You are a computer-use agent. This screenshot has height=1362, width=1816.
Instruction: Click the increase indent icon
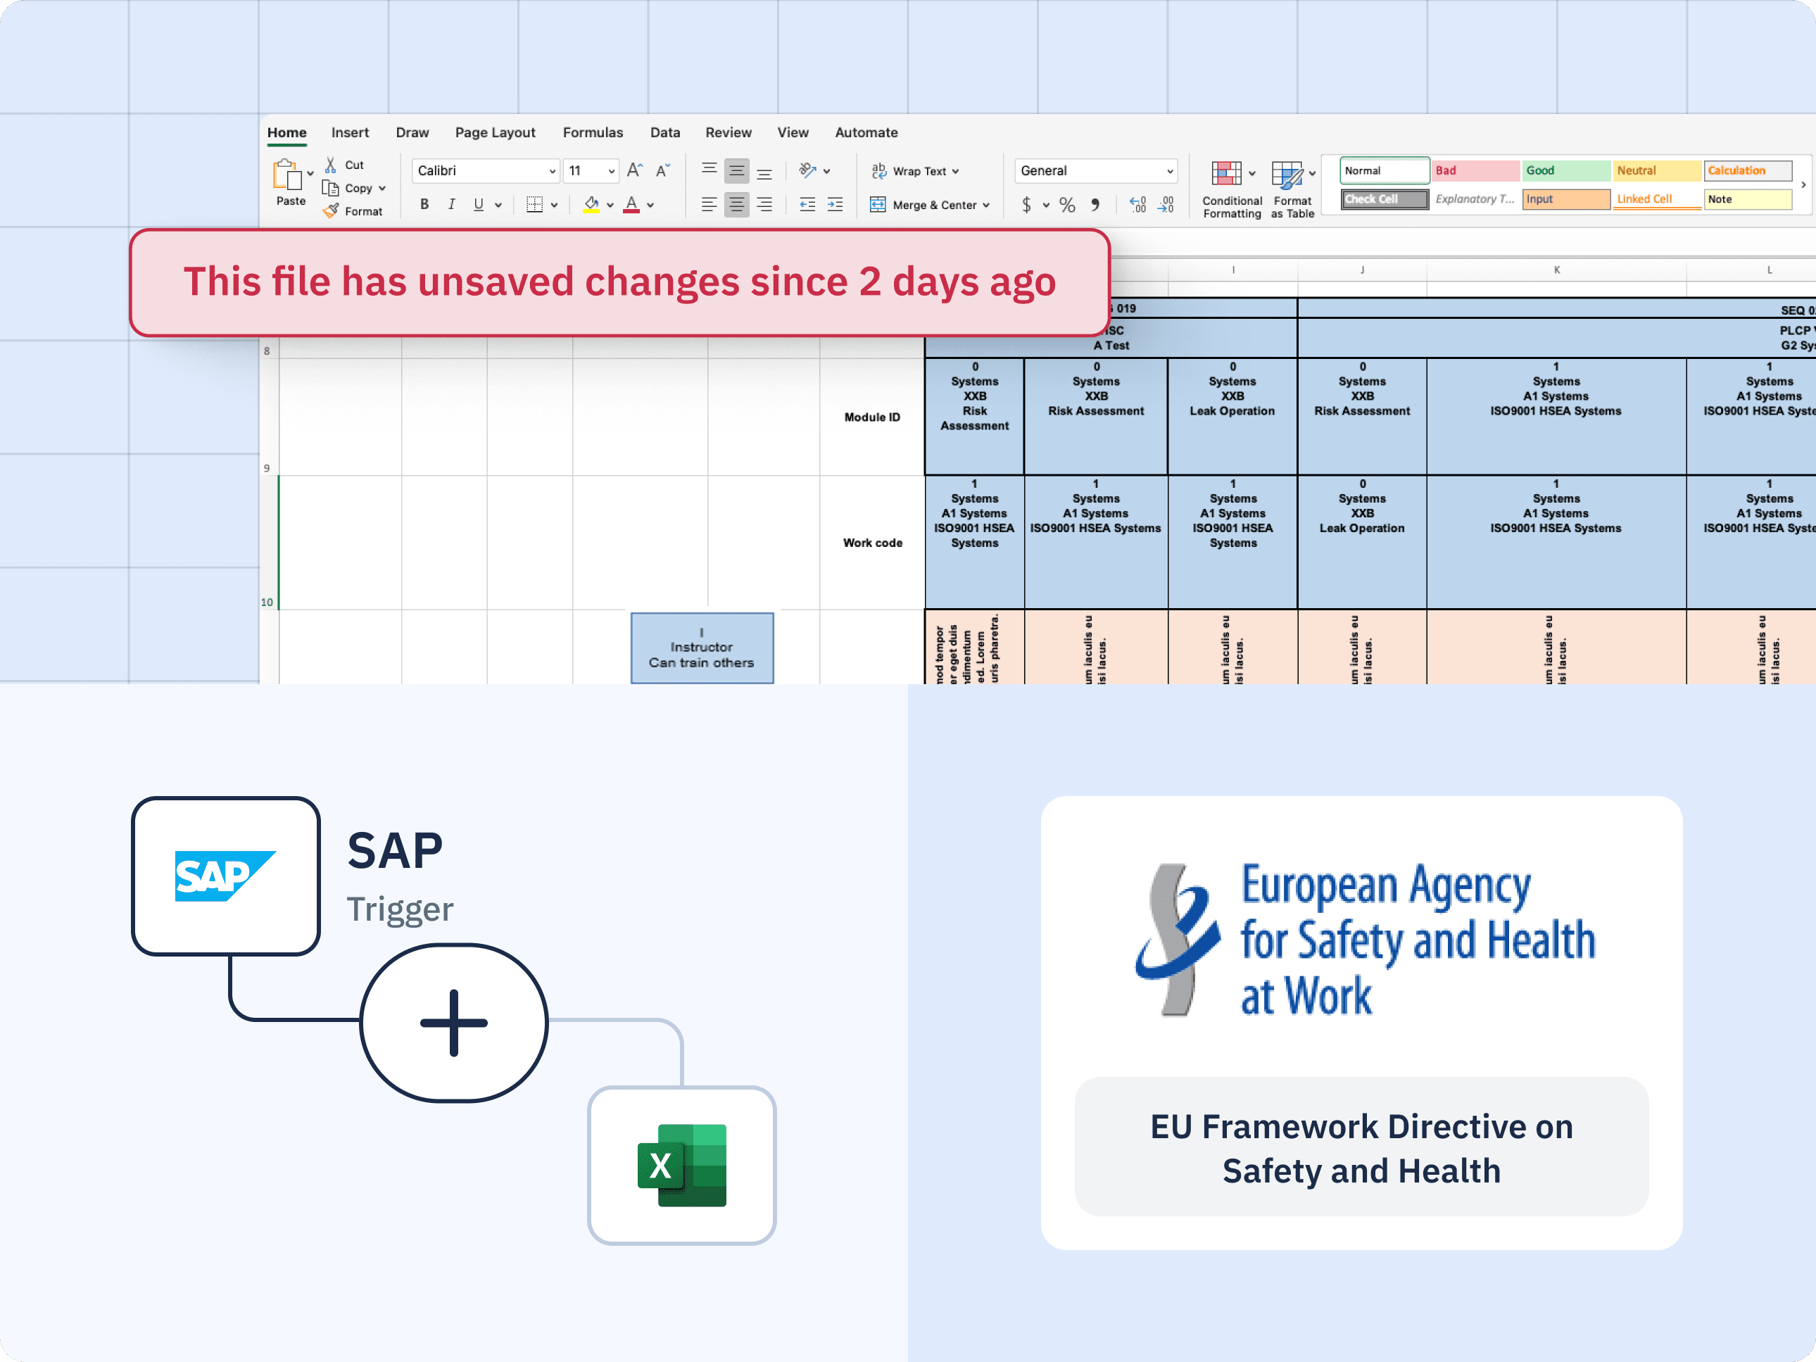coord(835,204)
